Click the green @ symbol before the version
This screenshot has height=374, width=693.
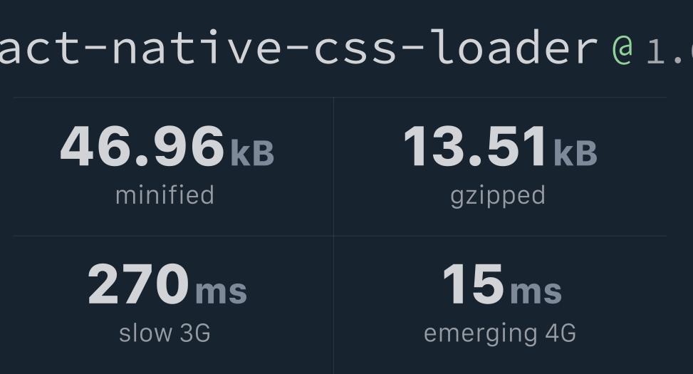(622, 50)
